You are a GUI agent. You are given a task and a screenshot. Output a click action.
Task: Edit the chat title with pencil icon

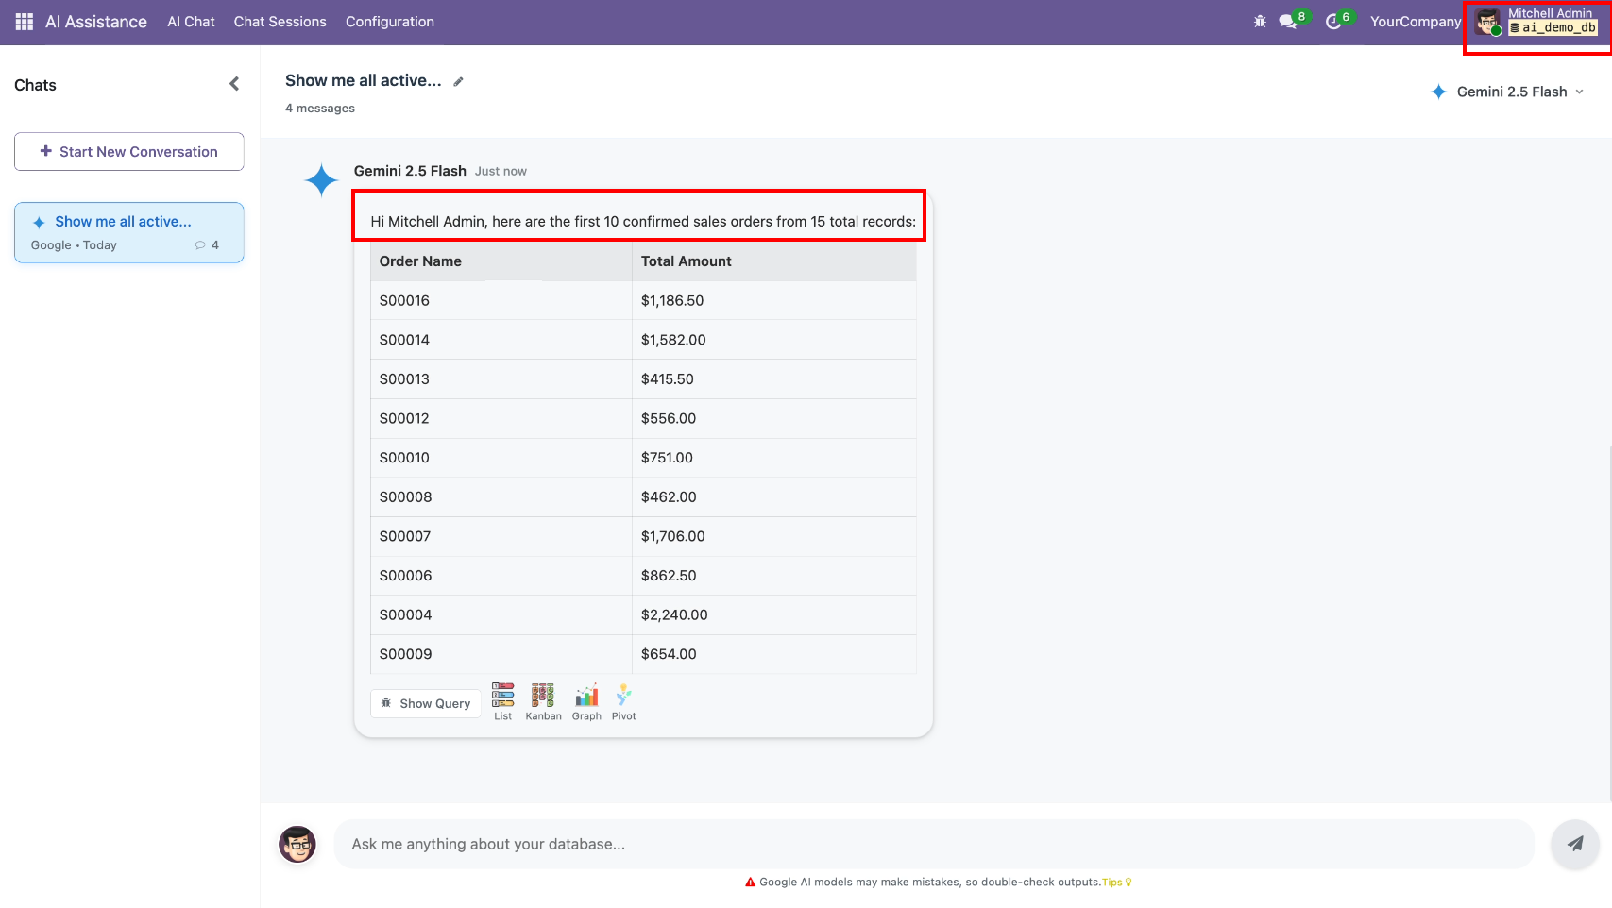458,82
